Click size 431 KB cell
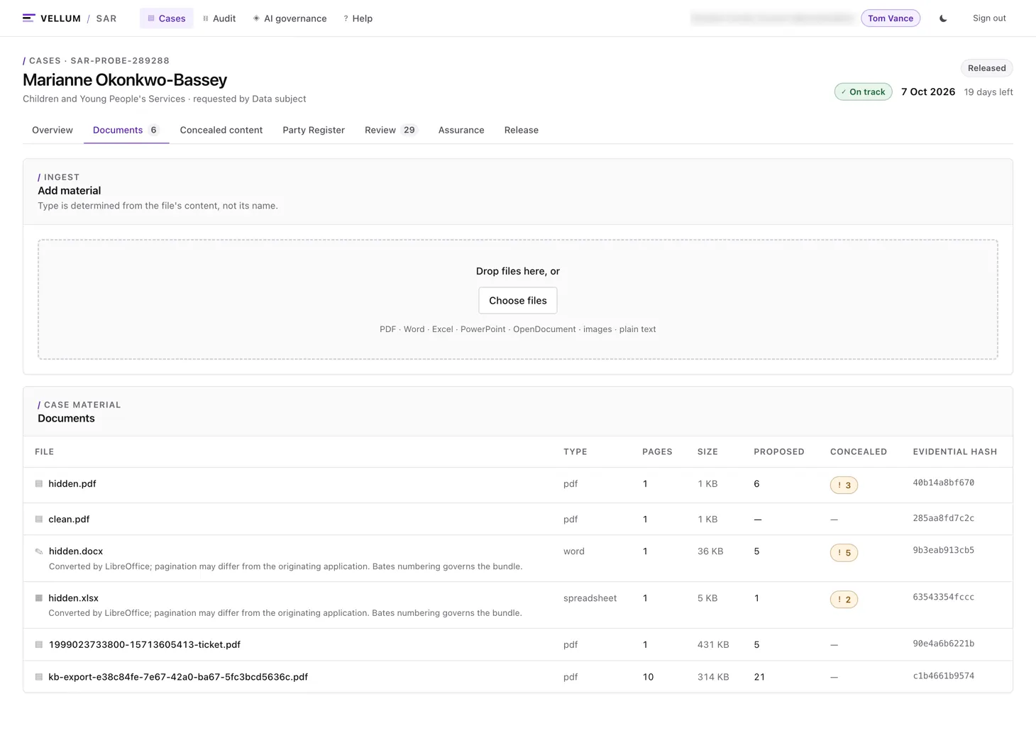The width and height of the screenshot is (1036, 738). click(x=713, y=645)
